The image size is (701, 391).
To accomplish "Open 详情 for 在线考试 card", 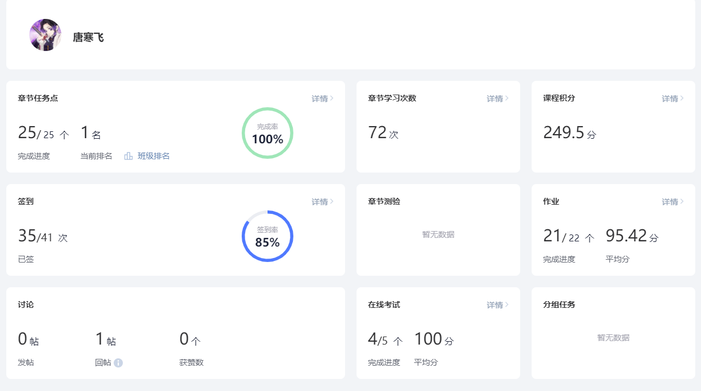I will point(498,305).
